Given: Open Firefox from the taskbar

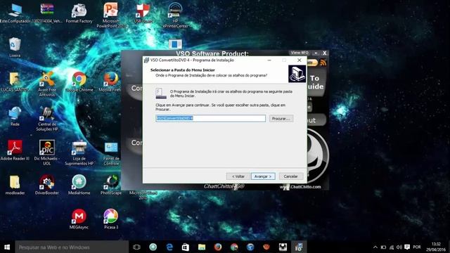Looking at the screenshot, I should pyautogui.click(x=218, y=247).
